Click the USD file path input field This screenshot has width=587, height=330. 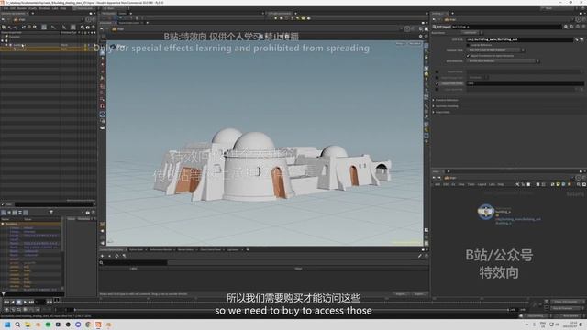click(x=520, y=39)
